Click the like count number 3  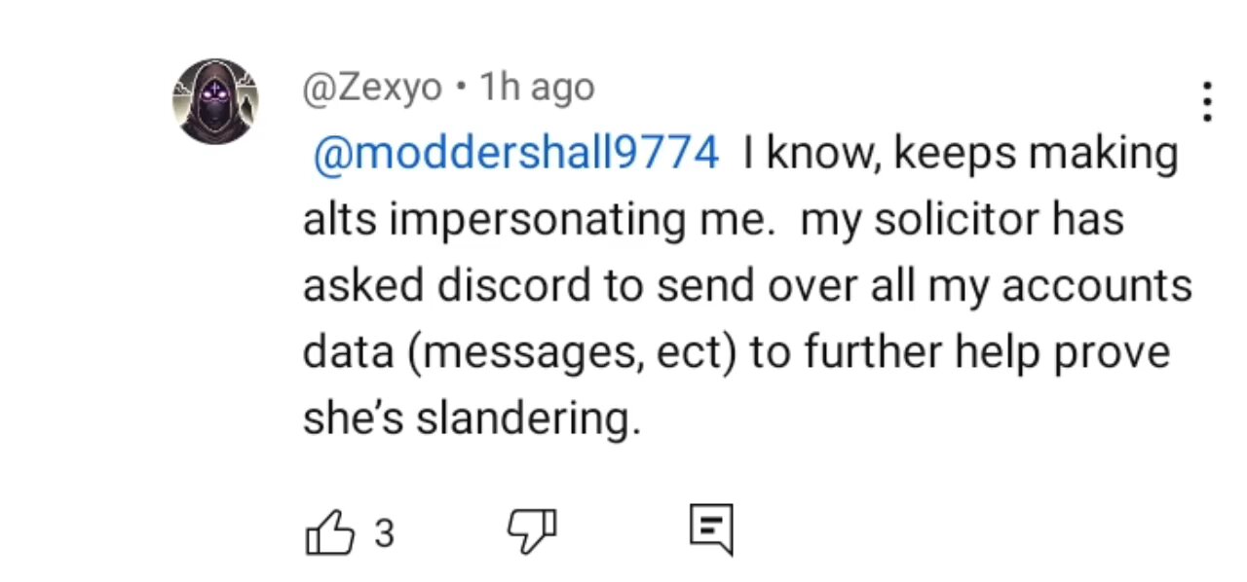pos(384,533)
